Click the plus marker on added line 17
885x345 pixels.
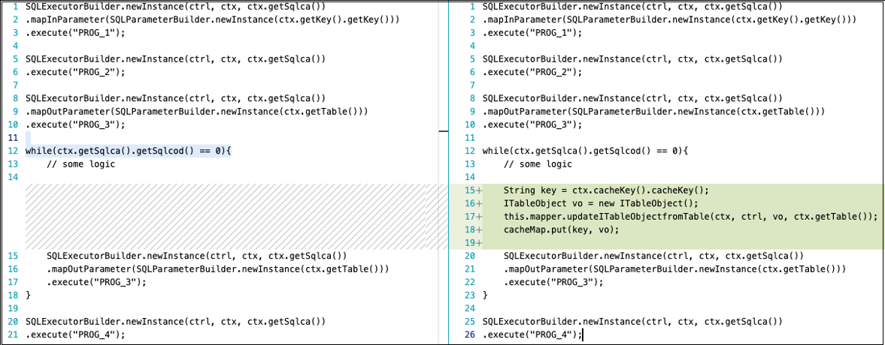click(478, 217)
